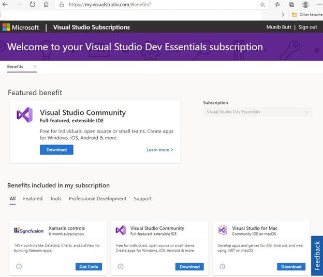The image size is (323, 277).
Task: Expand the Benefits dropdown chevron
Action: click(35, 66)
